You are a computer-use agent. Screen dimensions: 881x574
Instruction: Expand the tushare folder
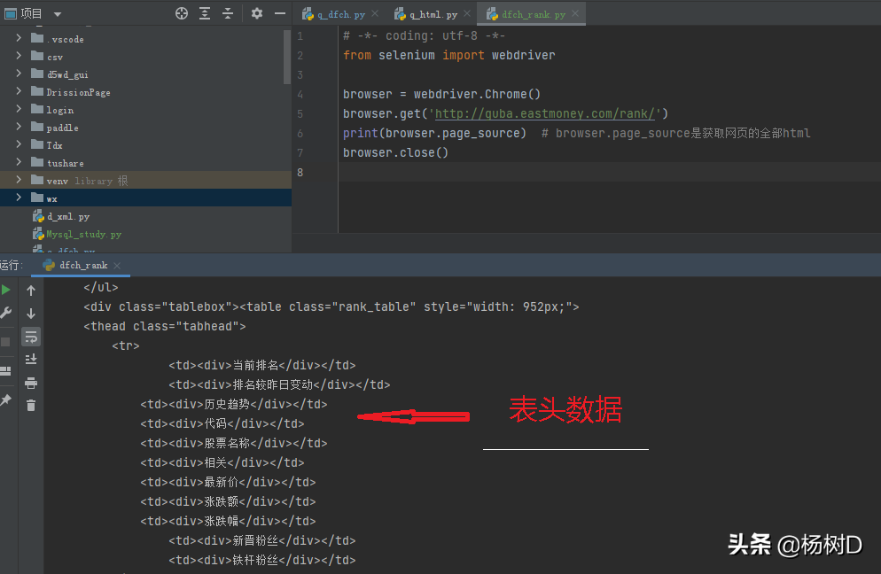coord(19,163)
